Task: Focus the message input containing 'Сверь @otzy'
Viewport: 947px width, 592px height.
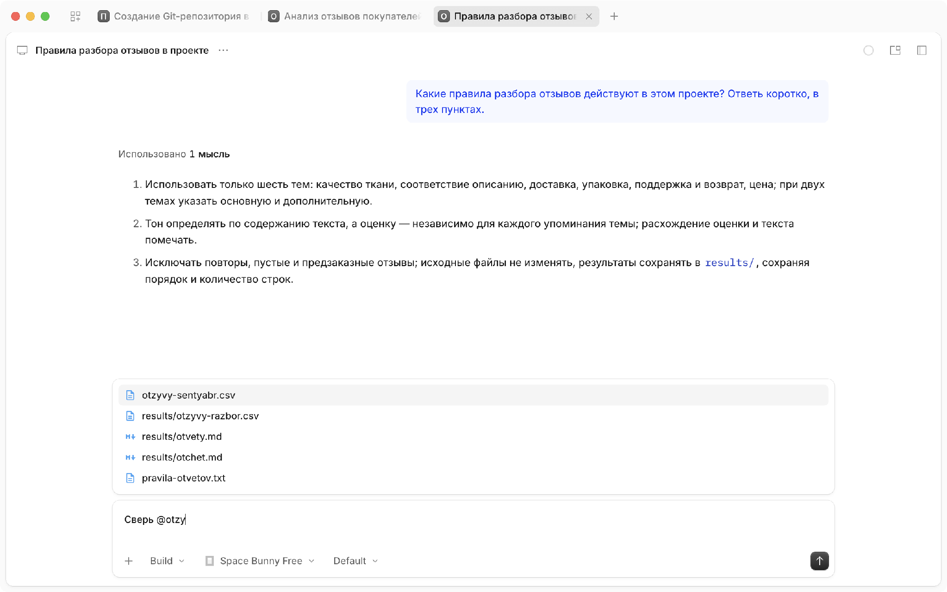Action: (473, 520)
